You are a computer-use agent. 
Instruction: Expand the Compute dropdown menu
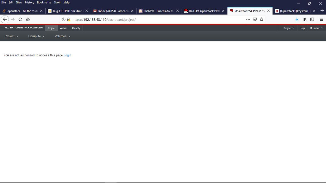pos(36,36)
